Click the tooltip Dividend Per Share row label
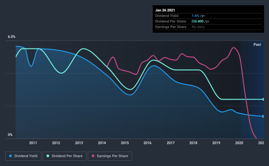 (x=170, y=21)
